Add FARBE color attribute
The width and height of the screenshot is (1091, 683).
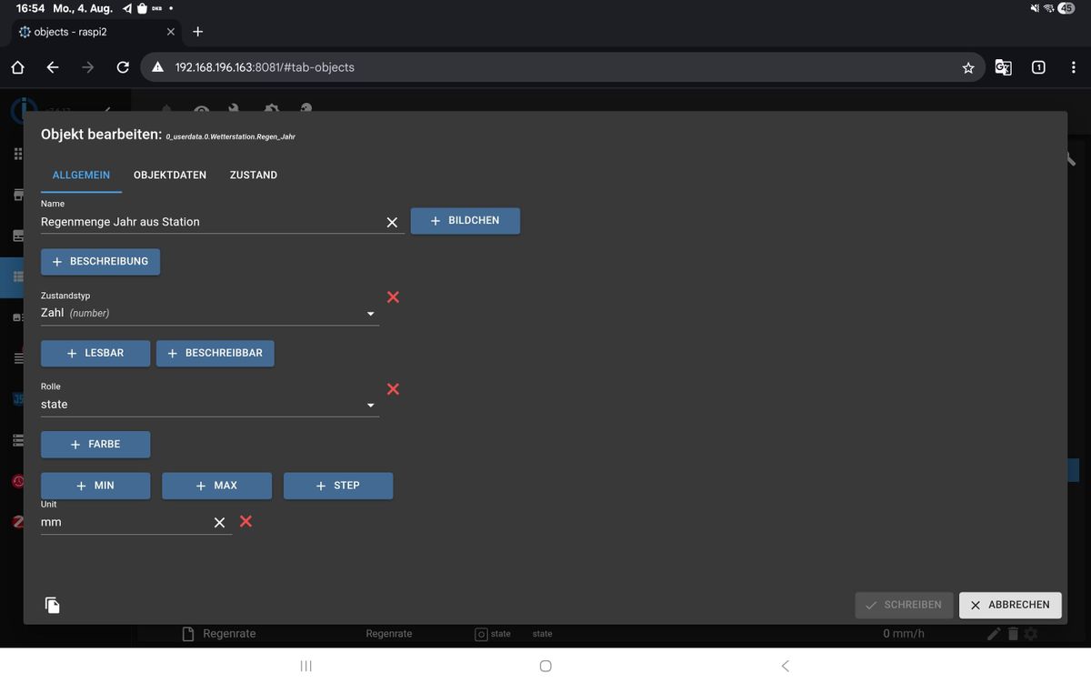point(95,445)
